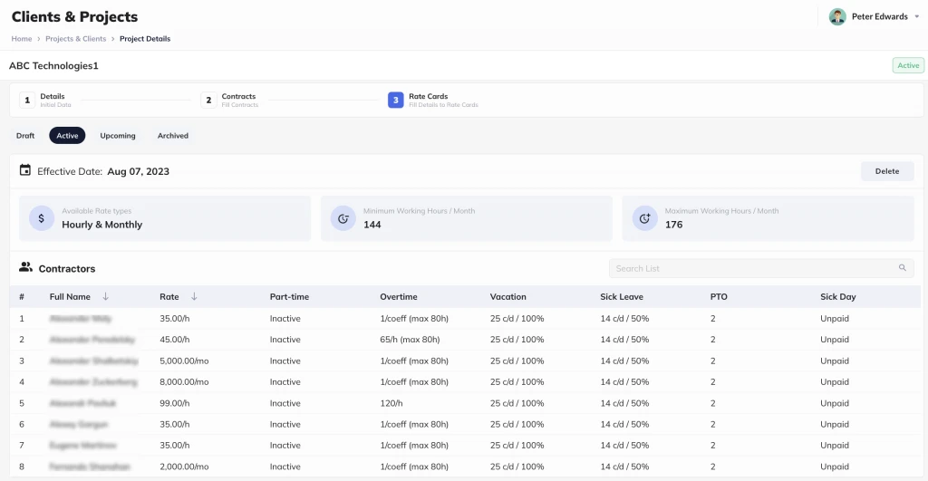The width and height of the screenshot is (928, 481).
Task: Click the 120/h overtime cell
Action: (391, 403)
